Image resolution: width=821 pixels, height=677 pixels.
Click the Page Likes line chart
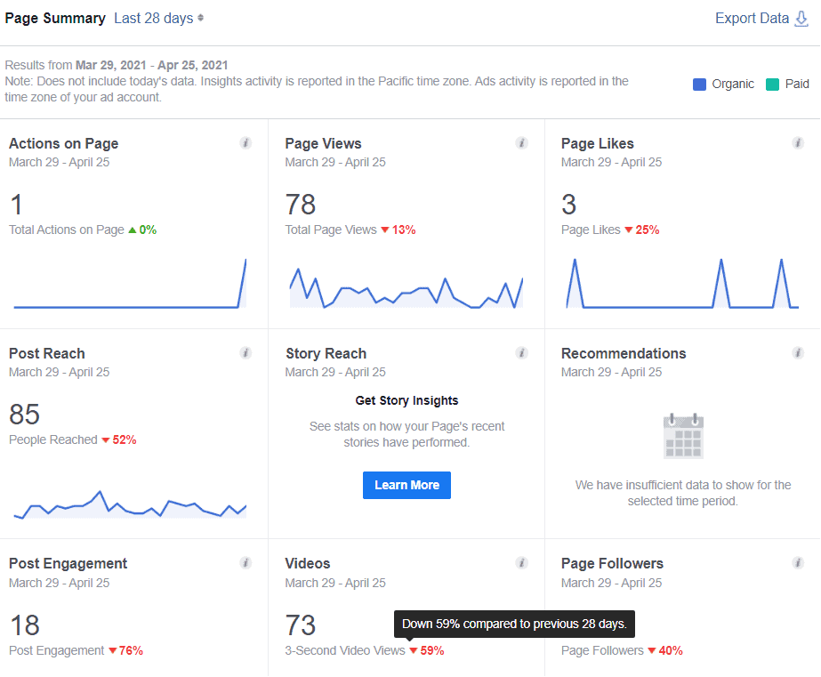(x=682, y=285)
